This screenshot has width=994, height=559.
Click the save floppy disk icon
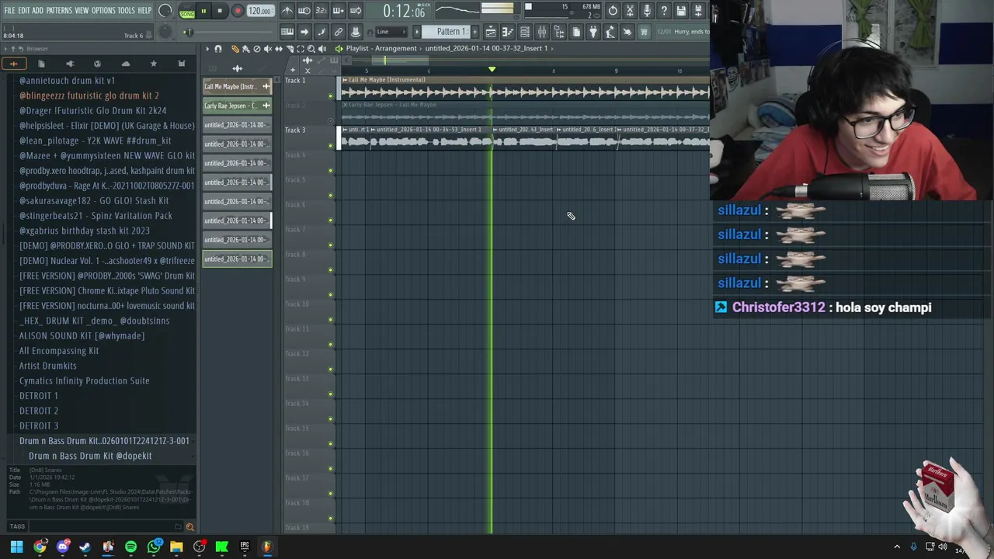click(x=681, y=11)
